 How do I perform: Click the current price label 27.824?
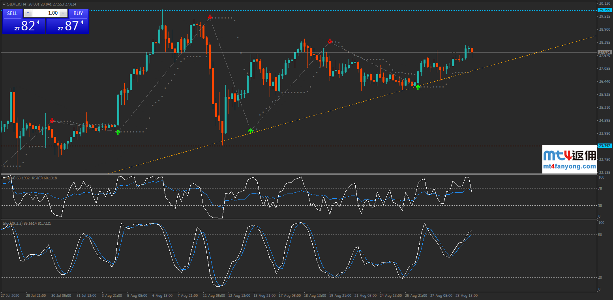point(604,52)
